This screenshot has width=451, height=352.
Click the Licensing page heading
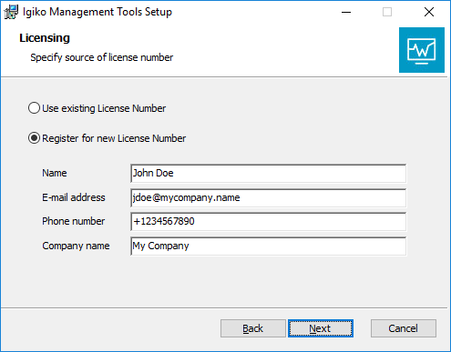click(x=45, y=38)
